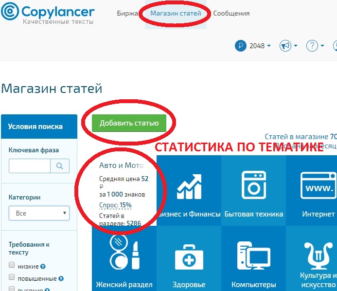
Task: Open the Сообщения menu item
Action: 231,13
